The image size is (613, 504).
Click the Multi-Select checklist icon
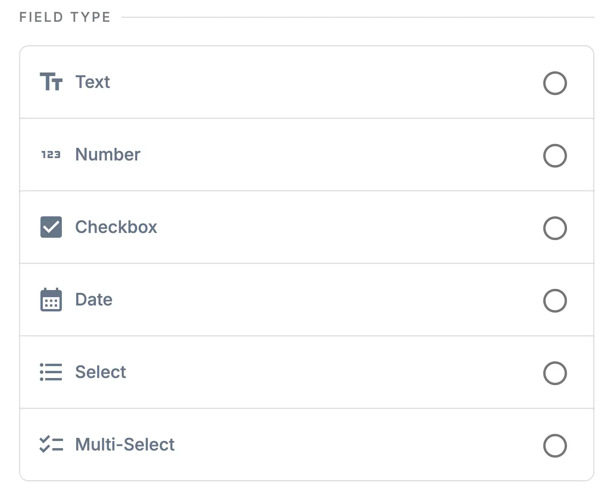51,445
